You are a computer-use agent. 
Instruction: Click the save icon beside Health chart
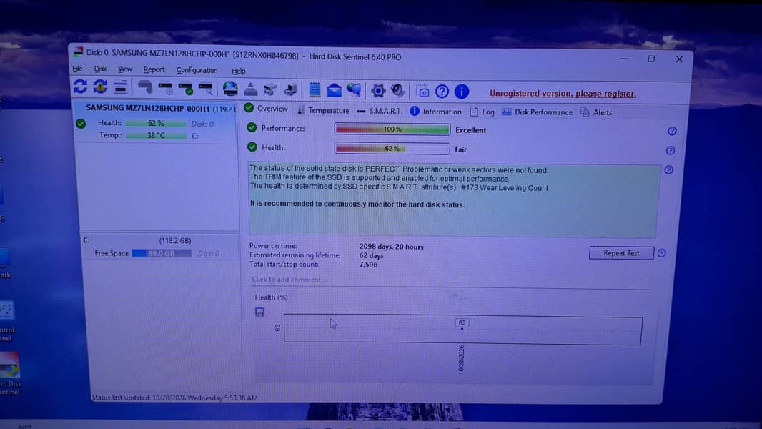point(259,312)
